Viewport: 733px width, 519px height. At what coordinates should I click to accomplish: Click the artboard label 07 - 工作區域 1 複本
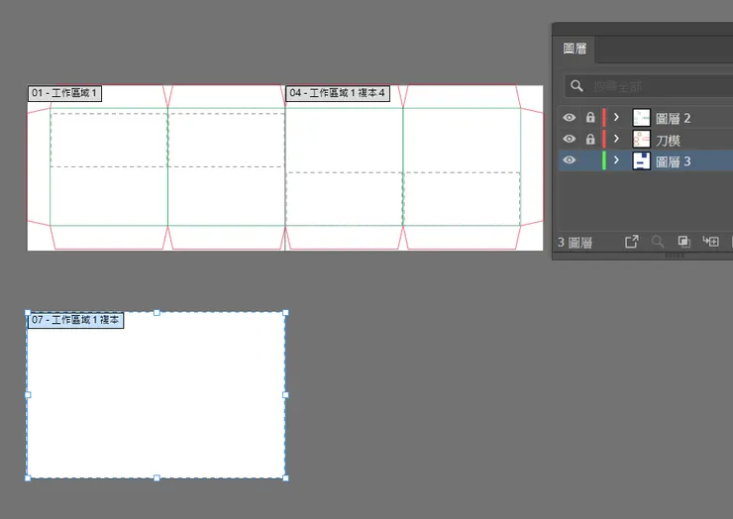[x=75, y=320]
